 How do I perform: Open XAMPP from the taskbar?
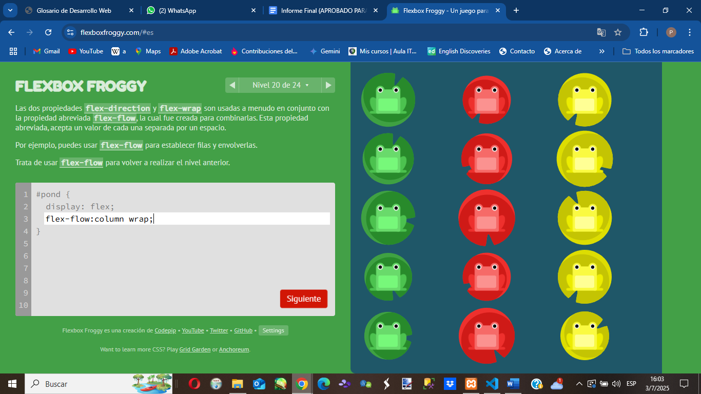[471, 384]
